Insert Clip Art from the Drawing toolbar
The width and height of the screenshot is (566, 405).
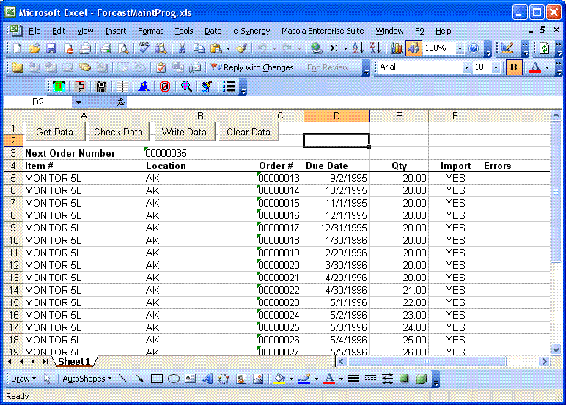coord(241,379)
